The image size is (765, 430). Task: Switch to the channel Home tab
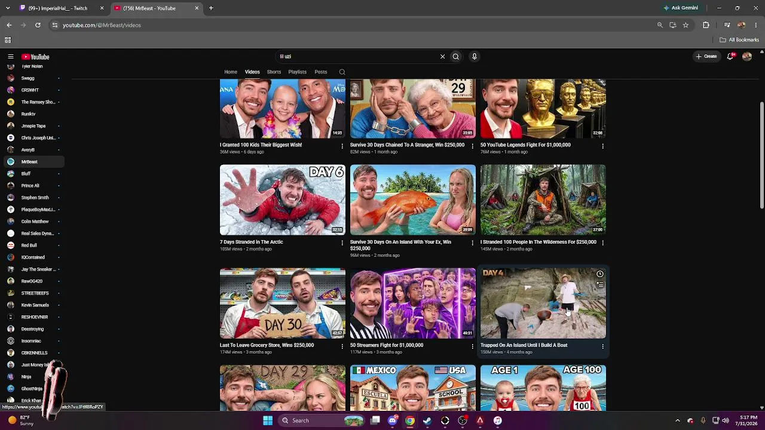(x=231, y=72)
